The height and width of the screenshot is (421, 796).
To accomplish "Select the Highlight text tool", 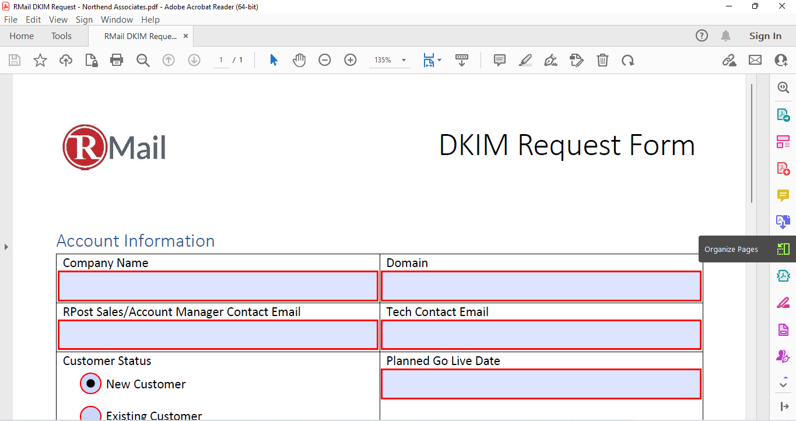I will click(525, 59).
